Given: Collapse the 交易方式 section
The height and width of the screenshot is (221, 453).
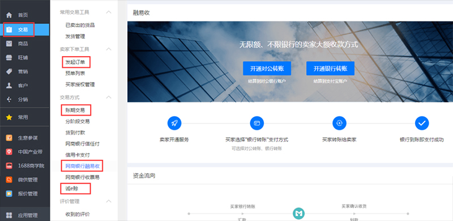Looking at the screenshot, I should click(109, 97).
